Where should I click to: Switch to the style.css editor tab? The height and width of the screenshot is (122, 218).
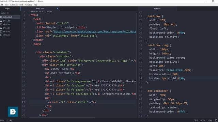[x=157, y=8]
